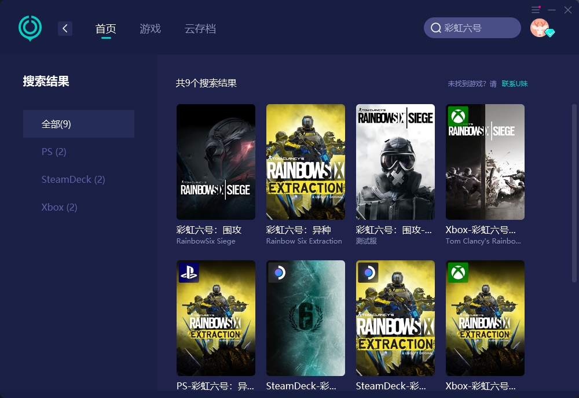
Task: Open the 云存档 tab
Action: tap(200, 28)
